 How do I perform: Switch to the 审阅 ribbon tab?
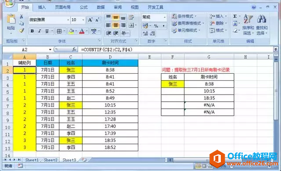point(118,7)
